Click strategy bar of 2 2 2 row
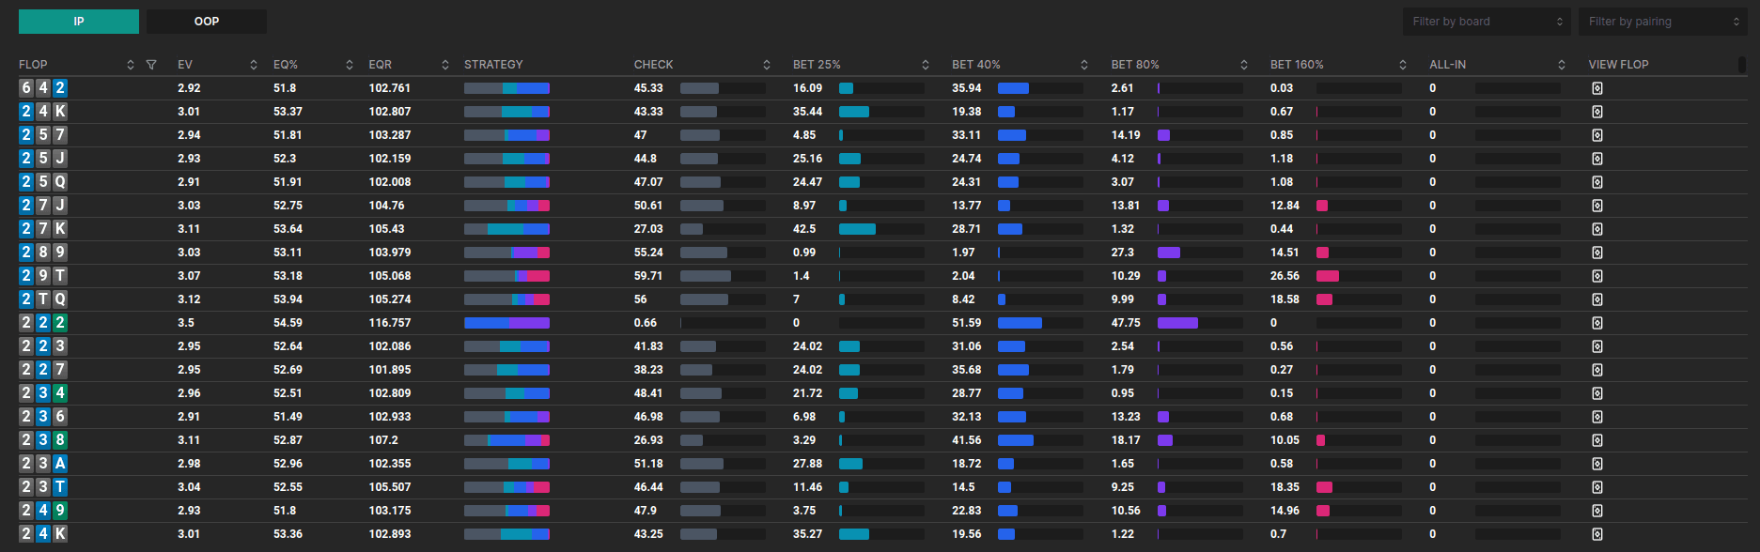This screenshot has width=1760, height=552. coord(506,323)
